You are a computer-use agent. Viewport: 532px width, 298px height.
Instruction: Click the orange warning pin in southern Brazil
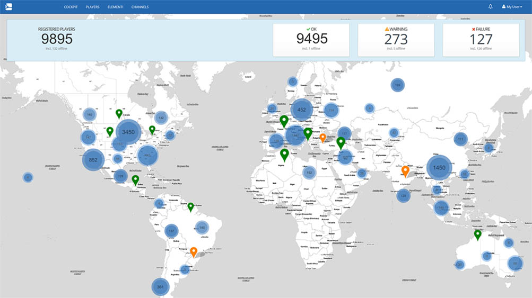(194, 252)
